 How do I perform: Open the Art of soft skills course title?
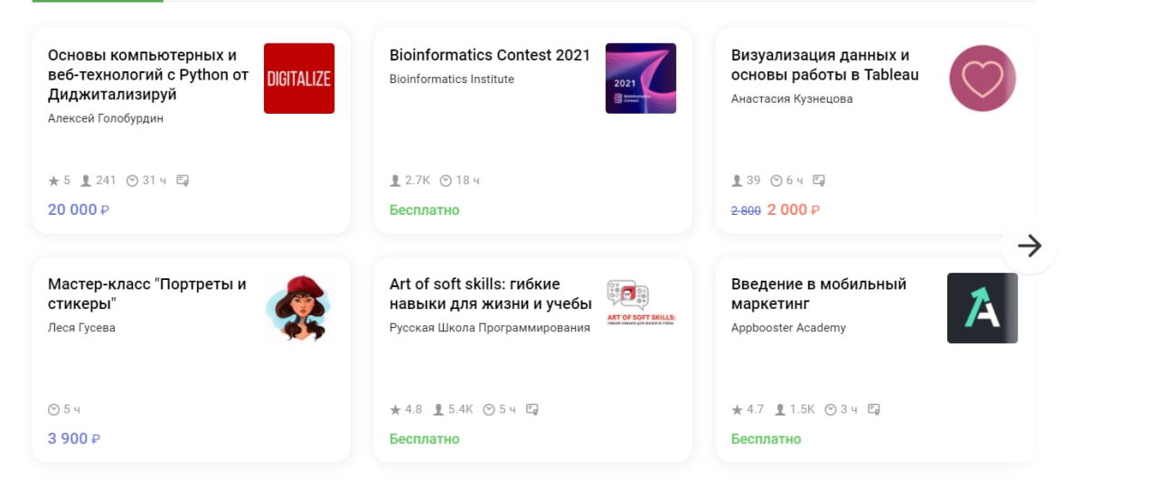tap(490, 294)
